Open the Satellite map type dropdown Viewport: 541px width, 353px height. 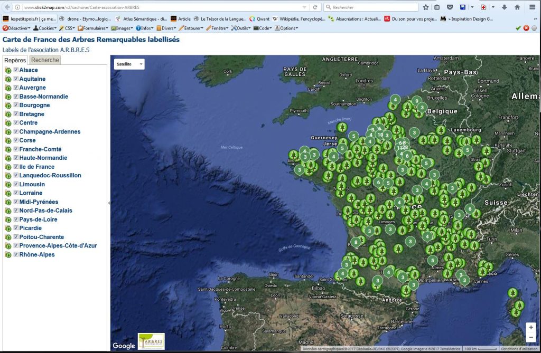[129, 64]
